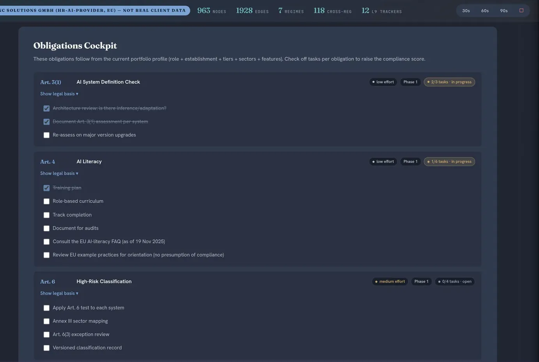Click the 2/3 tasks in progress badge
This screenshot has height=362, width=539.
[x=449, y=82]
